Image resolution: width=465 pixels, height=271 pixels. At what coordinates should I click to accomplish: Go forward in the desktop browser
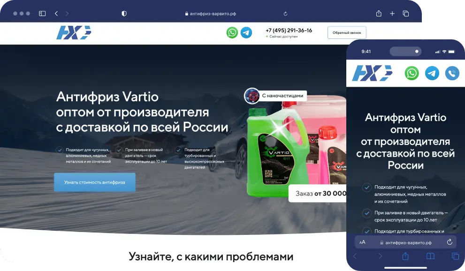67,14
